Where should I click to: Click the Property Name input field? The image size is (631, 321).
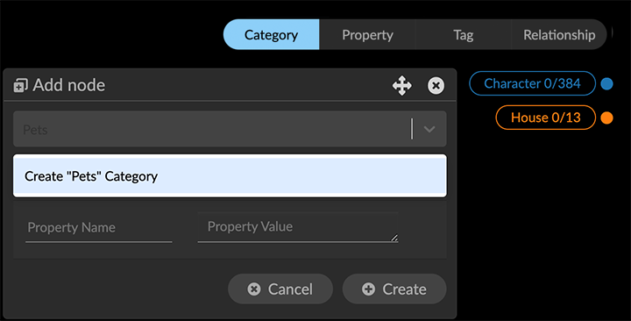[98, 228]
